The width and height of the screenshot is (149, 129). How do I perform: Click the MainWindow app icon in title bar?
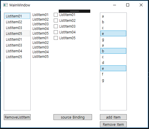coord(5,5)
